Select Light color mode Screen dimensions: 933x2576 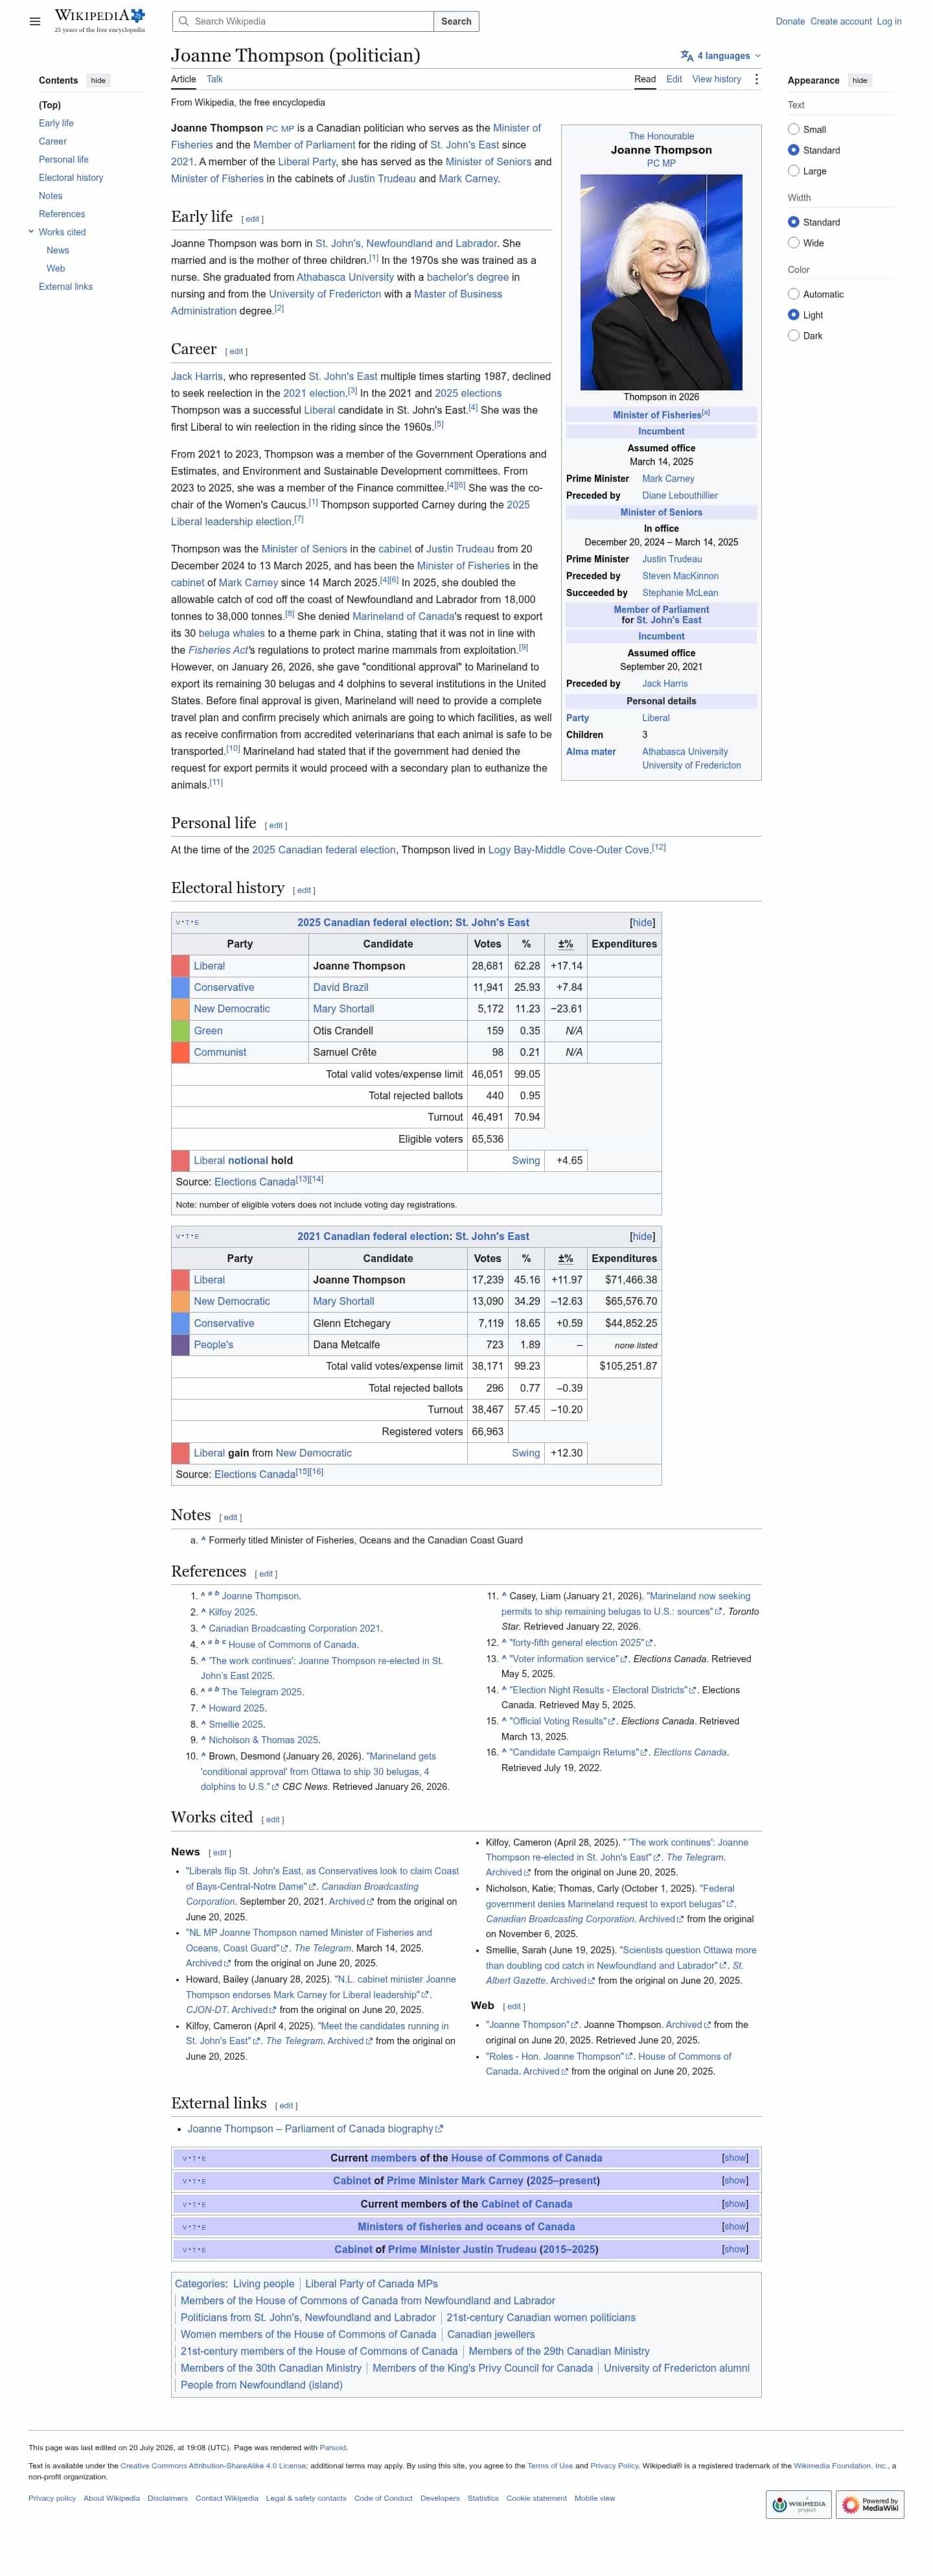click(793, 315)
